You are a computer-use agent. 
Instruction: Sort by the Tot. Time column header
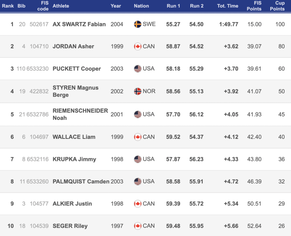(x=228, y=6)
